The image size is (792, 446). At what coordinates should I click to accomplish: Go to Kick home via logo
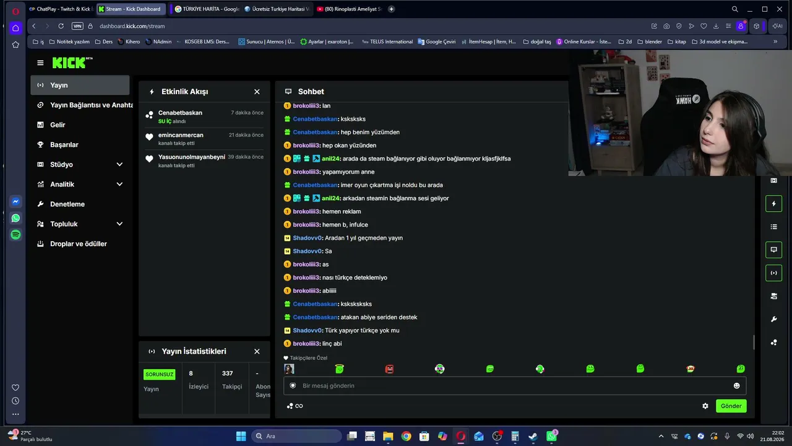click(x=72, y=63)
